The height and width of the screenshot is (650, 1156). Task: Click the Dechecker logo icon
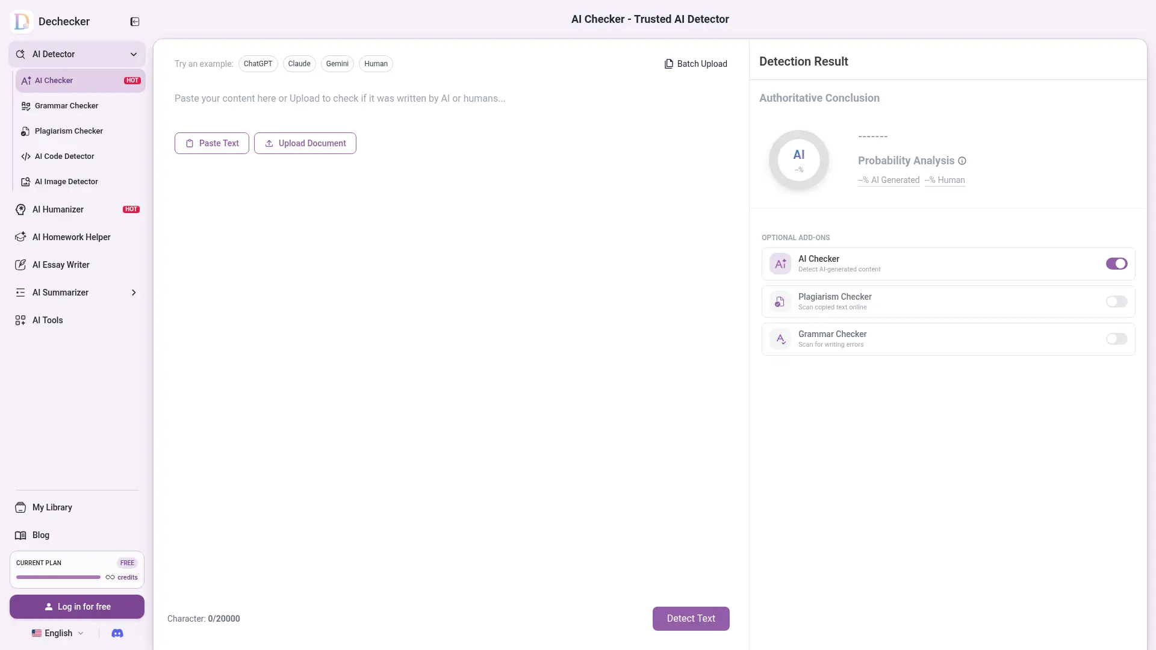click(22, 22)
